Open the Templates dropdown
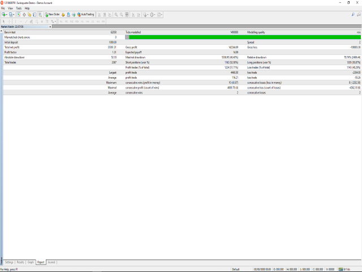This screenshot has width=362, height=272. click(x=160, y=15)
